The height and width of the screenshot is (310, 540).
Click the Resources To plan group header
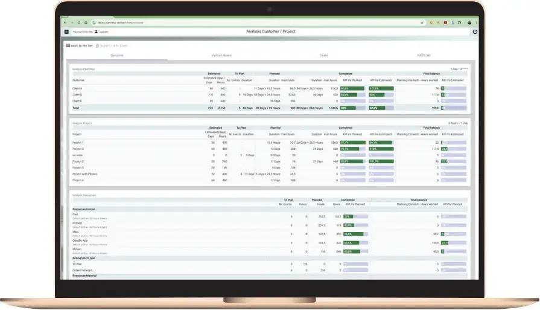tap(269, 258)
